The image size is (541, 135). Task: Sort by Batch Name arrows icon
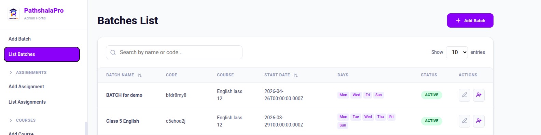[140, 75]
